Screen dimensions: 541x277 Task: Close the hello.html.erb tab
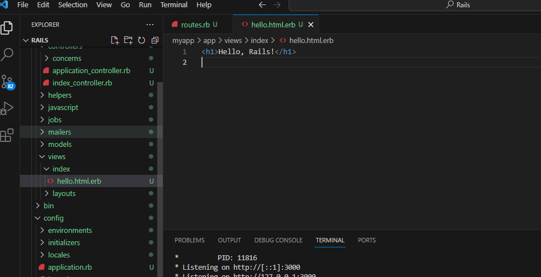coord(311,25)
